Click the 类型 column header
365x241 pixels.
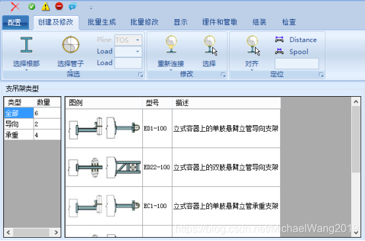click(x=19, y=102)
